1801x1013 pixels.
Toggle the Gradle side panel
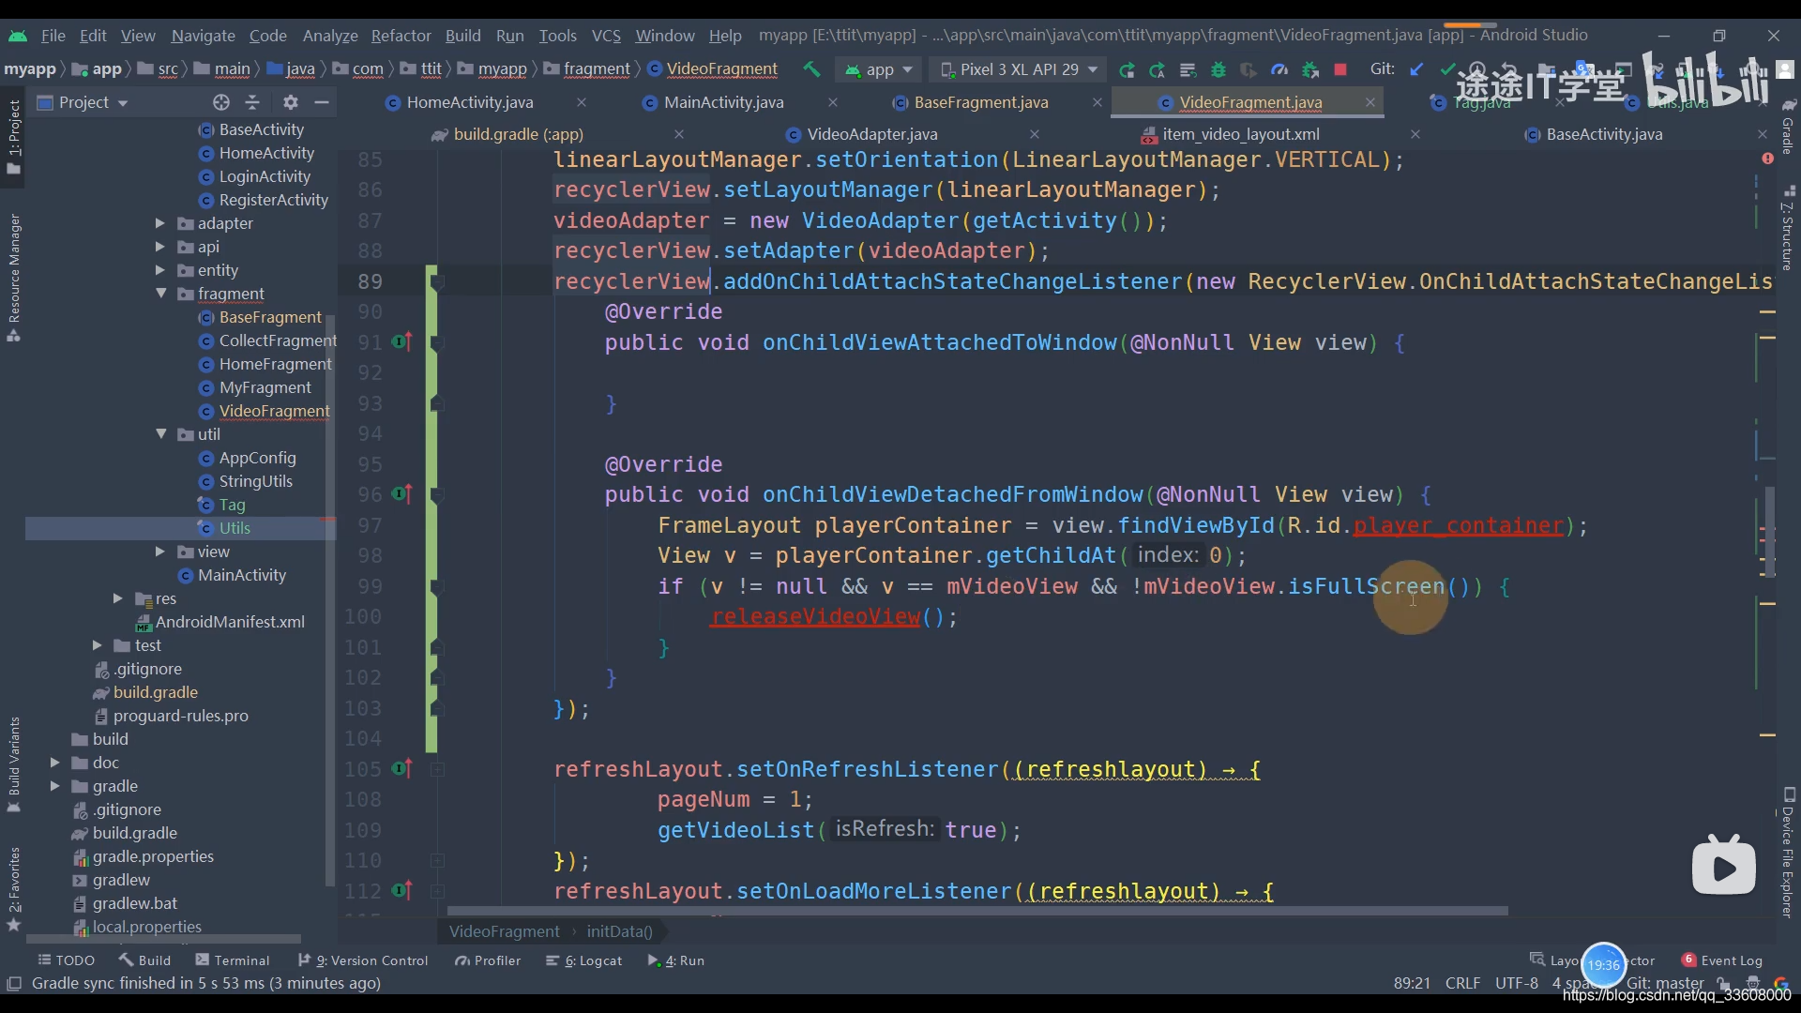tap(1788, 127)
